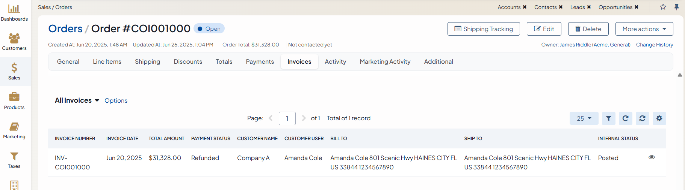This screenshot has width=685, height=190.
Task: Click the Shipping Tracking button
Action: [483, 29]
